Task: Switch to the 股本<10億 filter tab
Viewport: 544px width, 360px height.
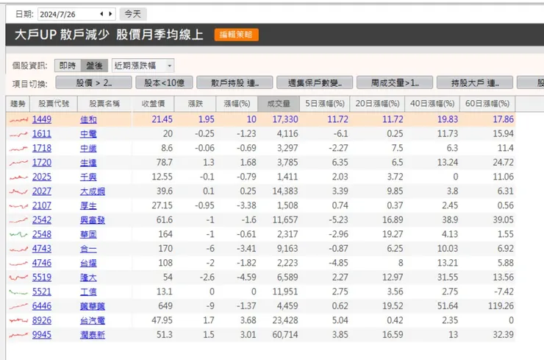Action: click(x=165, y=82)
